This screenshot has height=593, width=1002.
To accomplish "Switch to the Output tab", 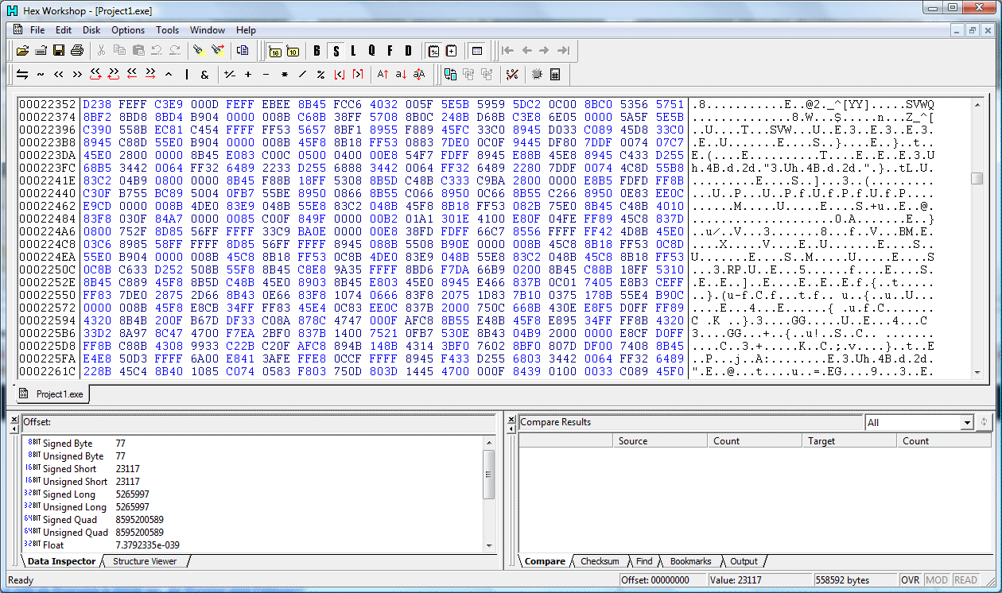I will click(744, 561).
